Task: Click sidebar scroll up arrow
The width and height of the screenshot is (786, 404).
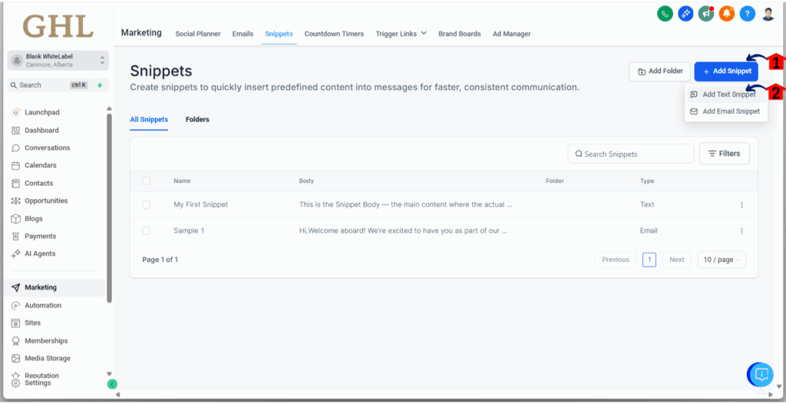Action: coord(109,108)
